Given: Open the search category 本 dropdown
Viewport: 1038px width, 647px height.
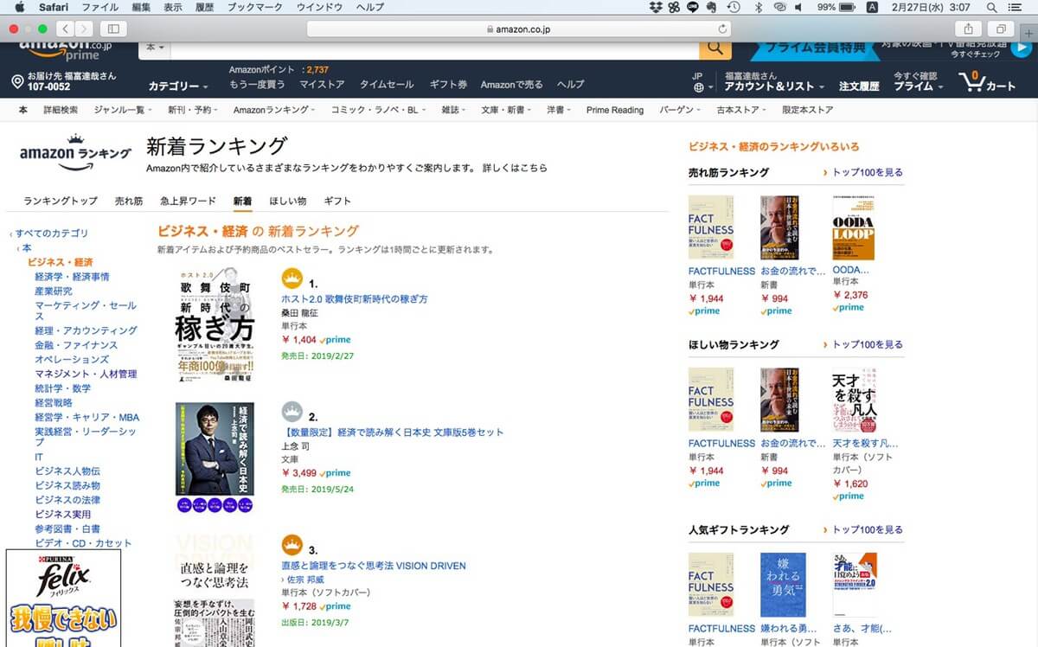Looking at the screenshot, I should pyautogui.click(x=156, y=48).
